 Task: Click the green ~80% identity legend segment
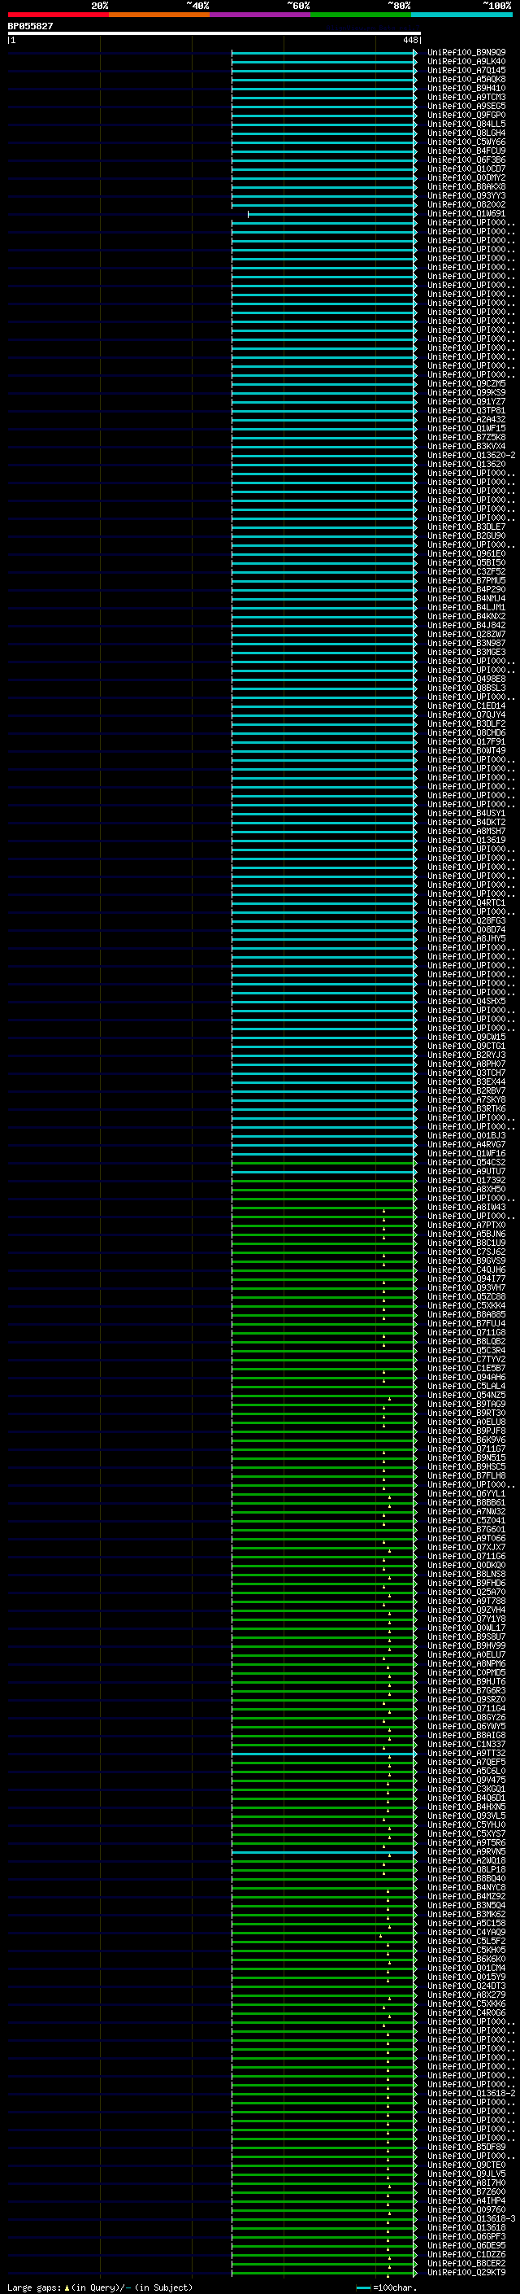(x=361, y=15)
